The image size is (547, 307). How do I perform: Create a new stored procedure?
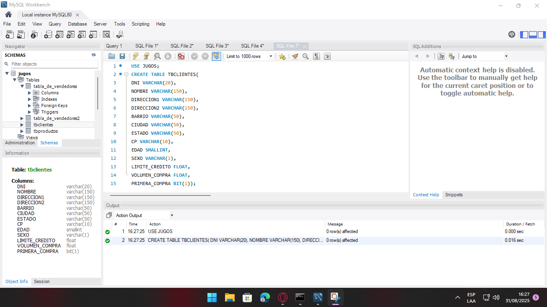click(x=82, y=35)
